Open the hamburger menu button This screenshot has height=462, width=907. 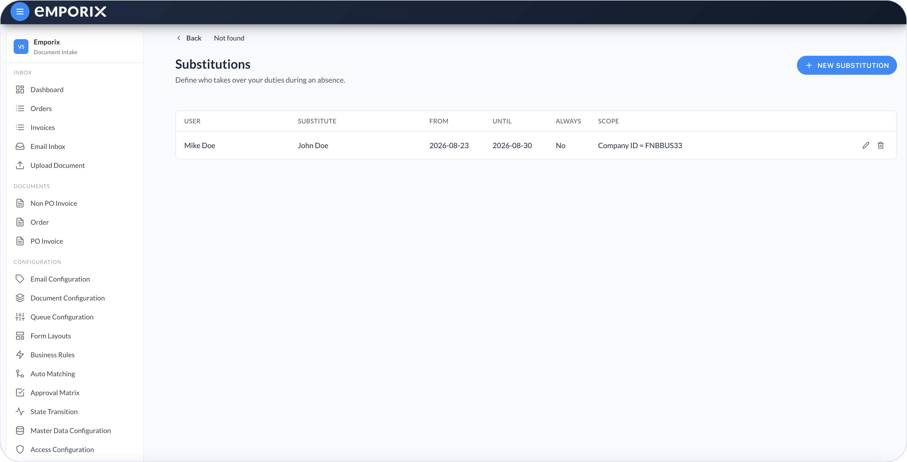click(x=20, y=12)
